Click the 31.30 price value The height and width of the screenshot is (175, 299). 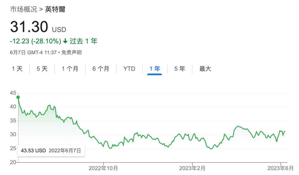[29, 26]
